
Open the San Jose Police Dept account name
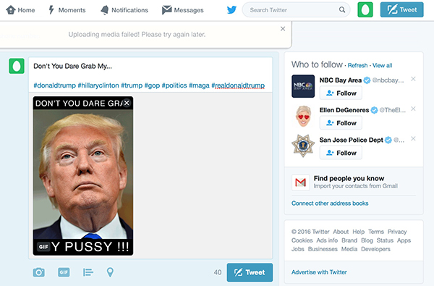(352, 140)
